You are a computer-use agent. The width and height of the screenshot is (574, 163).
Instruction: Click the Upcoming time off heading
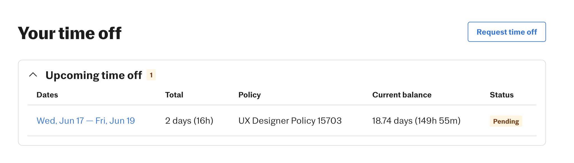click(94, 75)
